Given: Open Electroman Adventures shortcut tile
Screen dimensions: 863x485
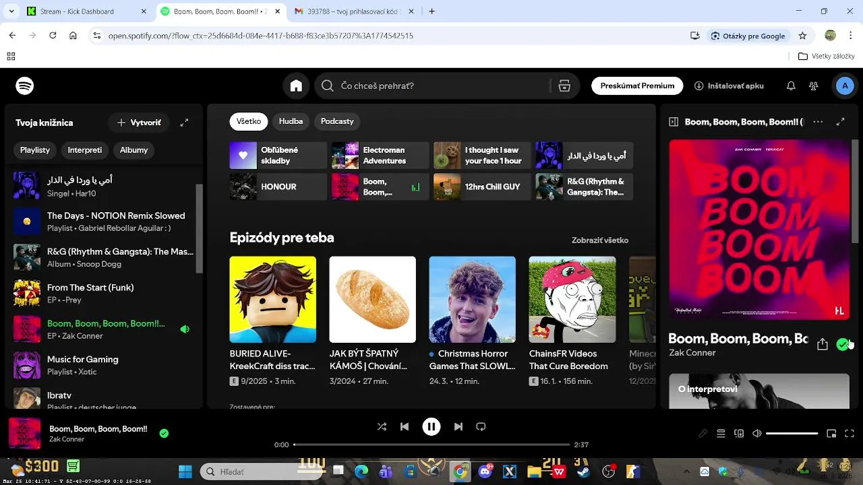Looking at the screenshot, I should (380, 155).
